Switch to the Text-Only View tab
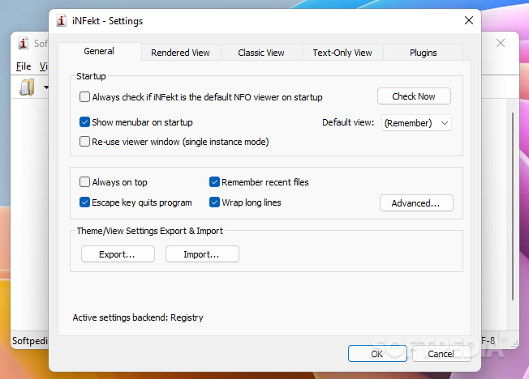 coord(342,53)
